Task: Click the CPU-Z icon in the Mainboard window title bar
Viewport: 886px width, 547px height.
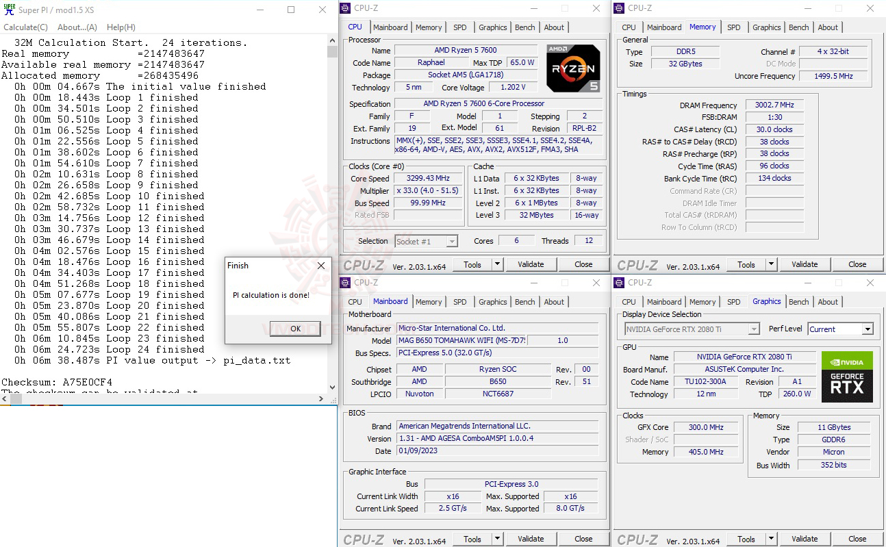Action: (346, 282)
